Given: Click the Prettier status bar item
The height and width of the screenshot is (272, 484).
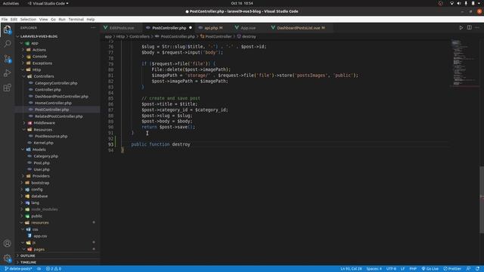Looking at the screenshot, I should (x=452, y=269).
